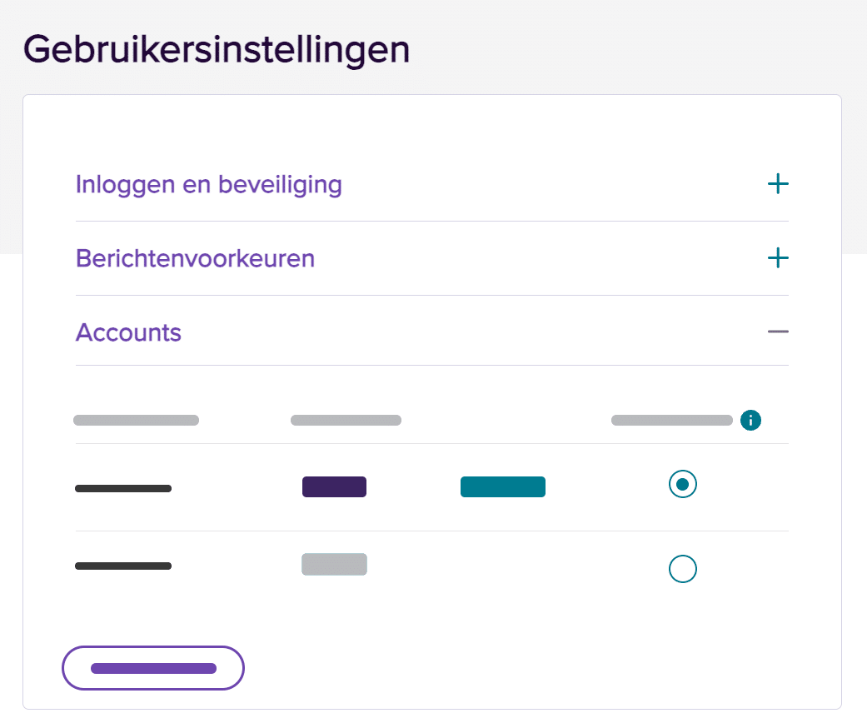Image resolution: width=867 pixels, height=723 pixels.
Task: Click plus icon next to Berichtenvoorkeuren
Action: point(777,257)
